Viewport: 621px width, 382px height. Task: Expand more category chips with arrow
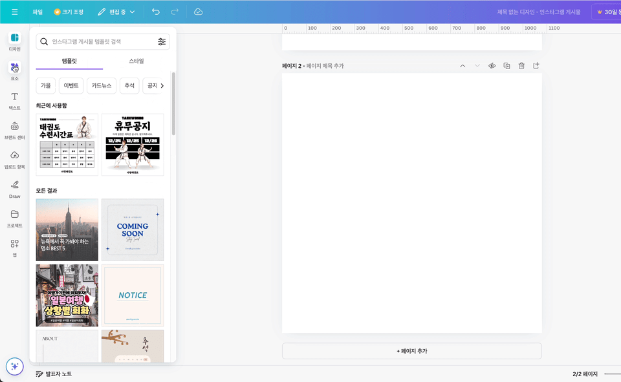tap(162, 85)
